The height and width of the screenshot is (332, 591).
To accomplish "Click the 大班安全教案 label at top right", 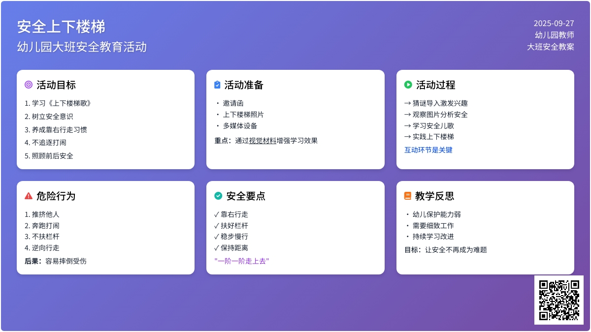I will click(x=550, y=47).
